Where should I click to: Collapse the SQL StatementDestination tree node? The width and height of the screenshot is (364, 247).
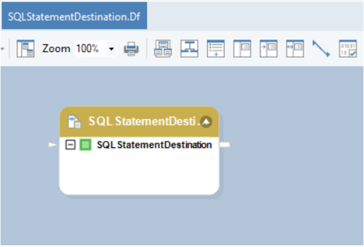(x=70, y=145)
